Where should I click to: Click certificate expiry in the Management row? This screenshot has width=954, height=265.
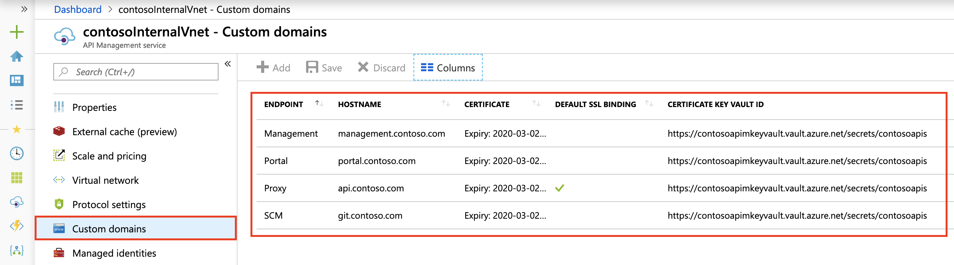(x=505, y=134)
